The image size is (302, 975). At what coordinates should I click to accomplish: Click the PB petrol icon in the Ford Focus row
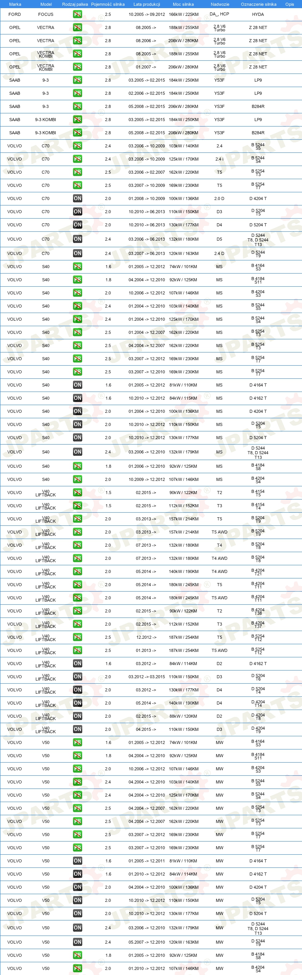(78, 14)
